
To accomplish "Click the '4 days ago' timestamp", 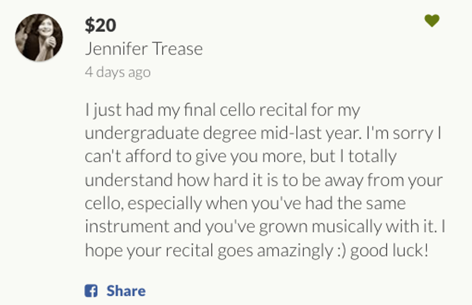I will pyautogui.click(x=118, y=72).
